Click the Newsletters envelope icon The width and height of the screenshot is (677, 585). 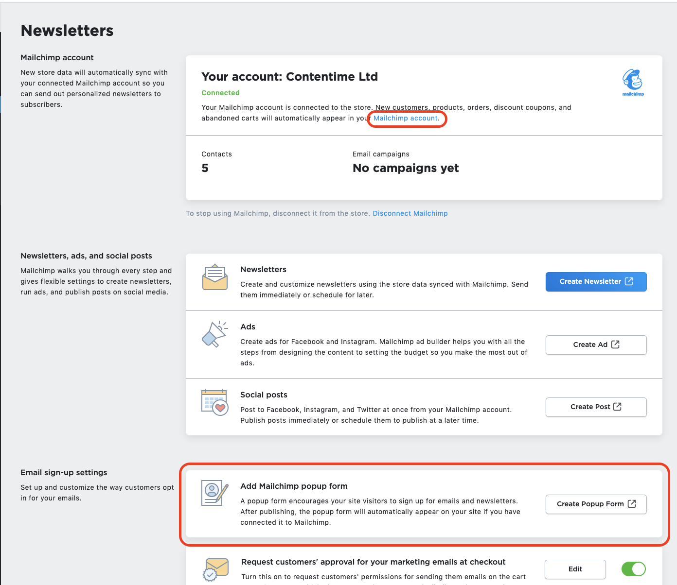click(215, 277)
